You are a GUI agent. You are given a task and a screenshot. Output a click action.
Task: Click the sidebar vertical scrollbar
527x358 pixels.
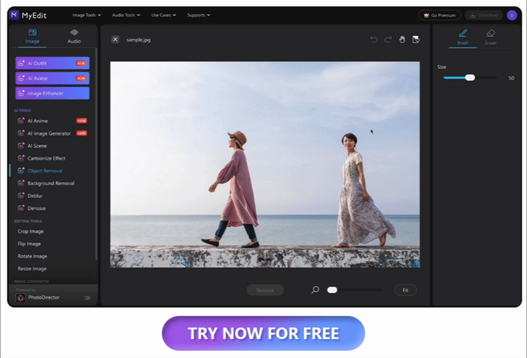point(96,155)
